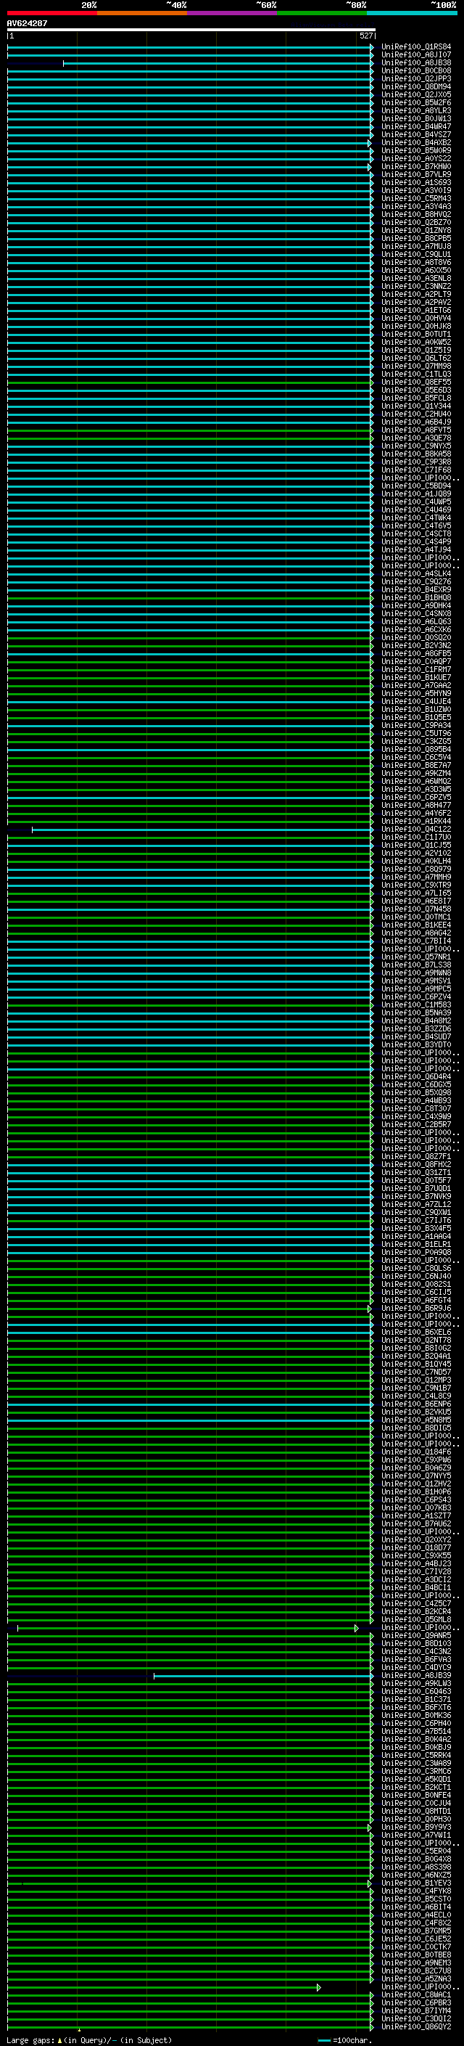
Task: Select the UniRef100_A3ENL8 label
Action: (x=415, y=278)
